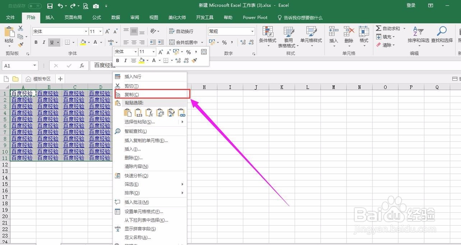Screen dimensions: 461x245
Task: Click the Increase Decimal icon in the ribbon
Action: coord(243,42)
